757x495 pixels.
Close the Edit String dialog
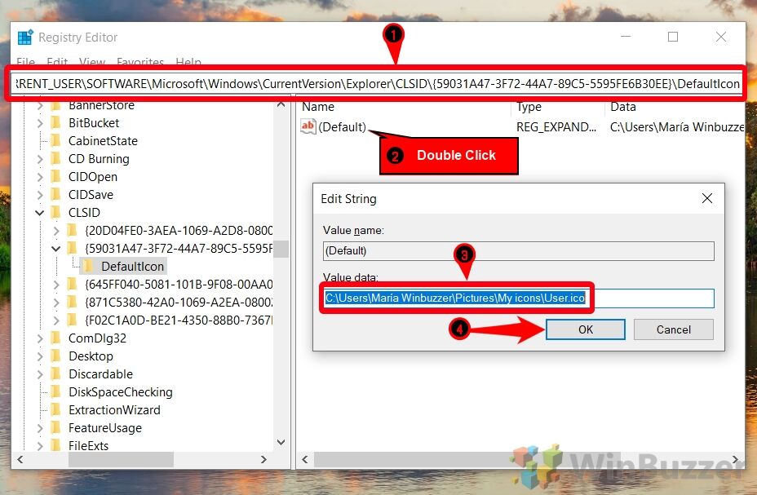(707, 198)
